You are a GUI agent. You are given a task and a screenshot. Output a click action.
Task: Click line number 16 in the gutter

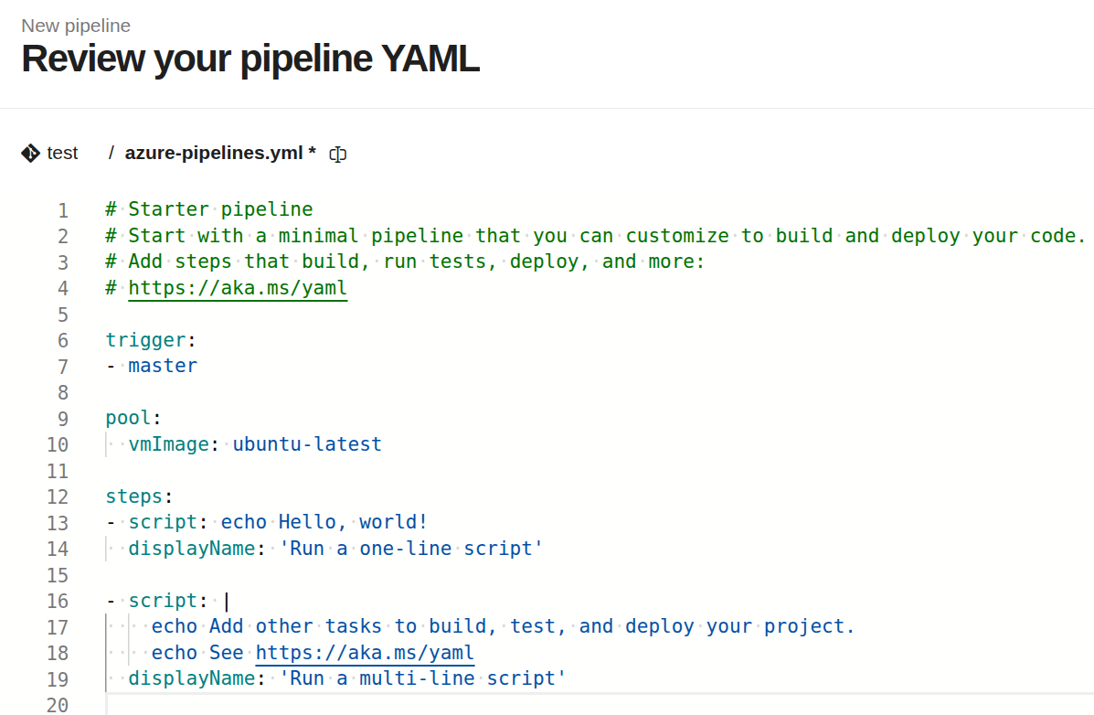tap(58, 602)
